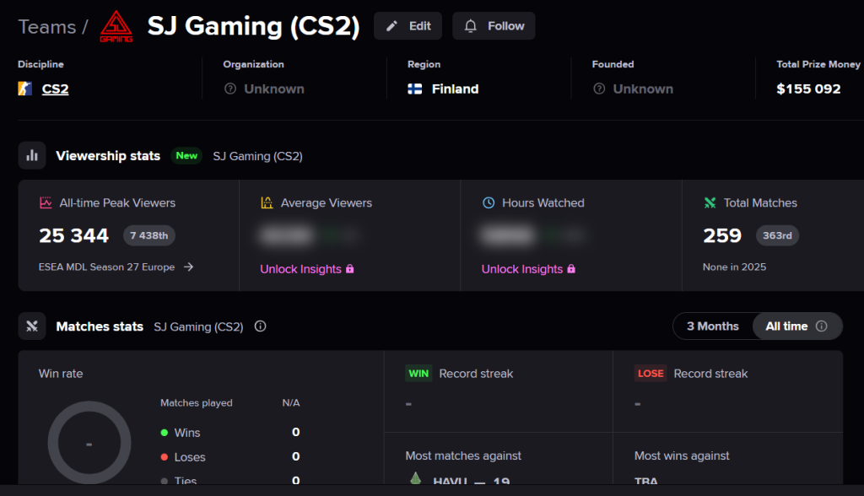Click the info icon beside Matches stats
Viewport: 864px width, 496px height.
tap(261, 326)
